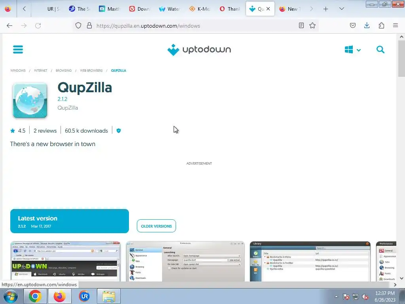Screen dimensions: 405x304
Task: Switch to the 'The S' tab
Action: [x=79, y=9]
